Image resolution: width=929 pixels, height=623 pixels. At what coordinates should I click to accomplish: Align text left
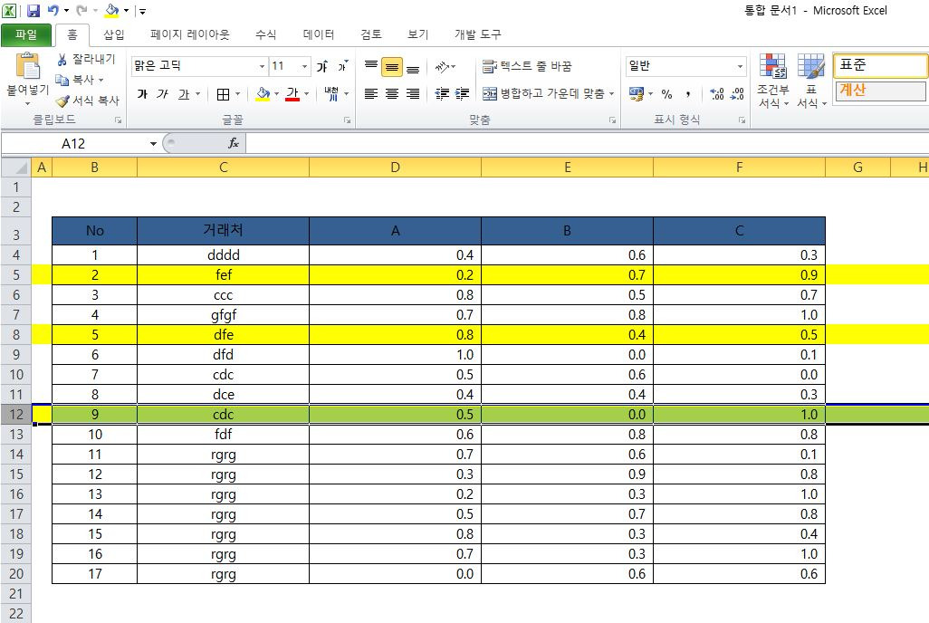[x=371, y=93]
